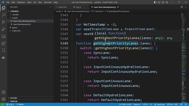The width and height of the screenshot is (189, 106).
Task: Click DefaultHydrationLane on line 5360
Action: click(113, 95)
